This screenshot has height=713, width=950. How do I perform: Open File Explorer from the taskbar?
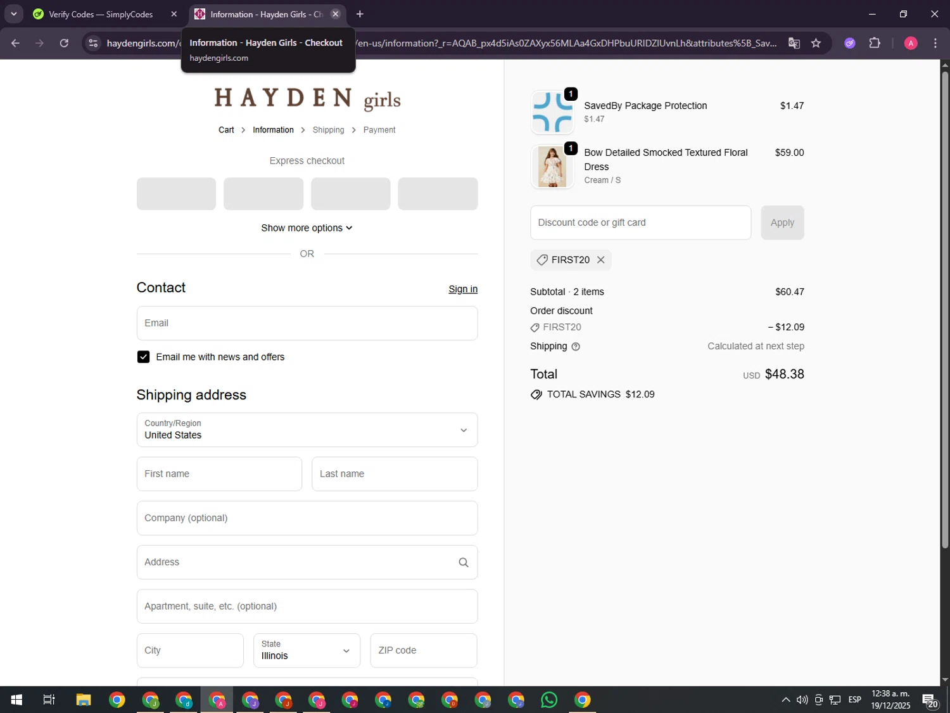click(84, 700)
